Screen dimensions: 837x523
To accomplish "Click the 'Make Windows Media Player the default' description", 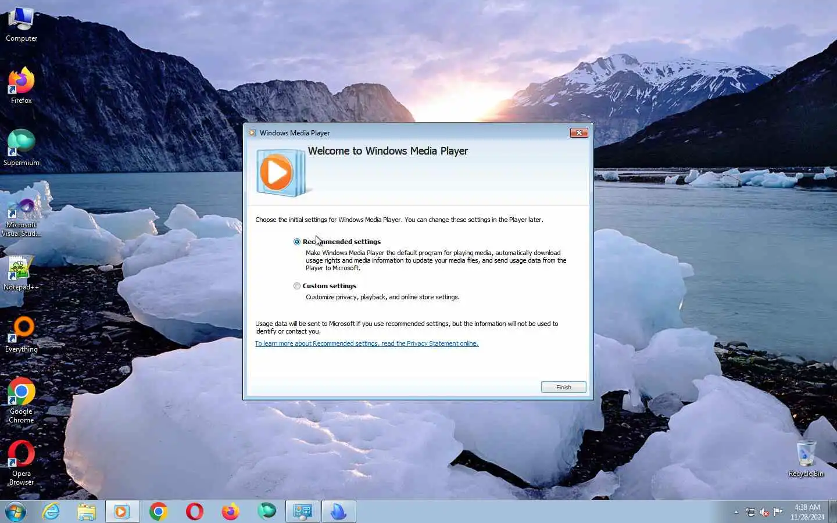I will tap(436, 260).
